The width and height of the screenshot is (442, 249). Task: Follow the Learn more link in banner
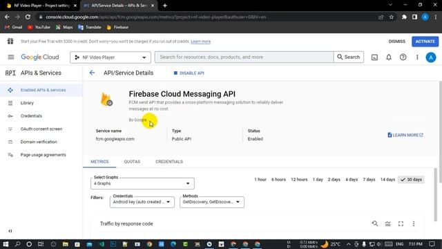tap(200, 41)
